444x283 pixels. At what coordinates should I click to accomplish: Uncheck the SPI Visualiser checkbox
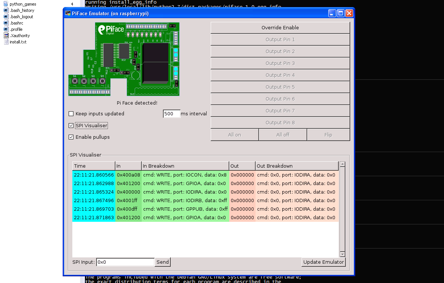[71, 125]
